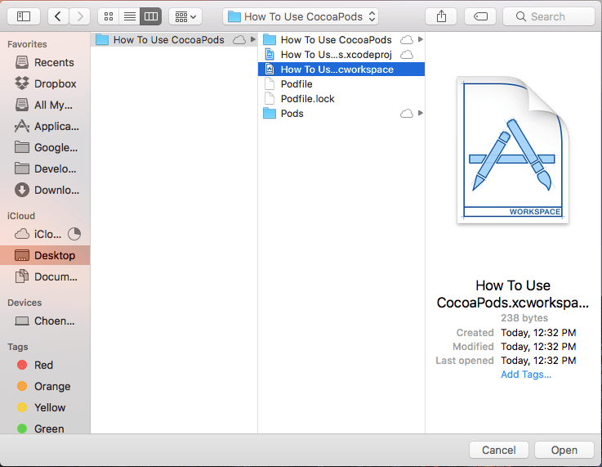Image resolution: width=602 pixels, height=467 pixels.
Task: Select the Choen... device in sidebar
Action: [x=45, y=321]
